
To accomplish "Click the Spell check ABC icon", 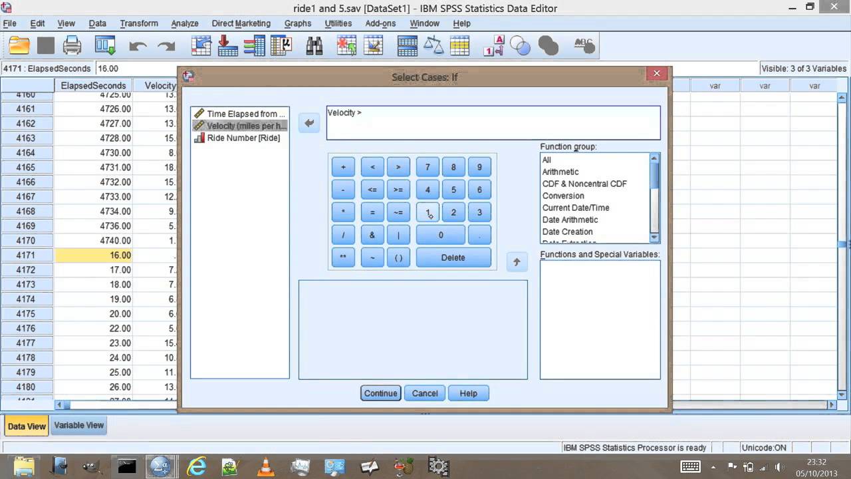I will [x=583, y=45].
